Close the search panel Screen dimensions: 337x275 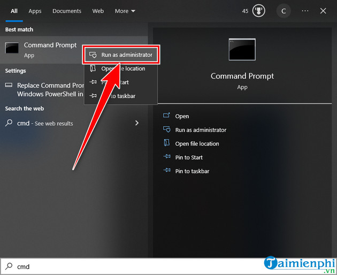click(x=323, y=11)
